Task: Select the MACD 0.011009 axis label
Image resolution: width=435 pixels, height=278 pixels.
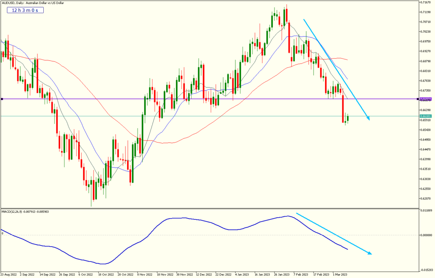Action: pos(426,211)
